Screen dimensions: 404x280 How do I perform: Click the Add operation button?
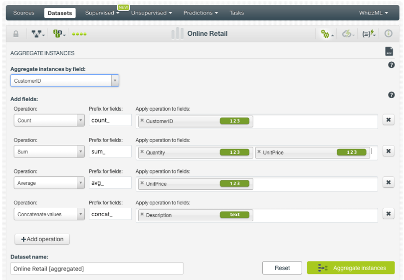click(42, 239)
